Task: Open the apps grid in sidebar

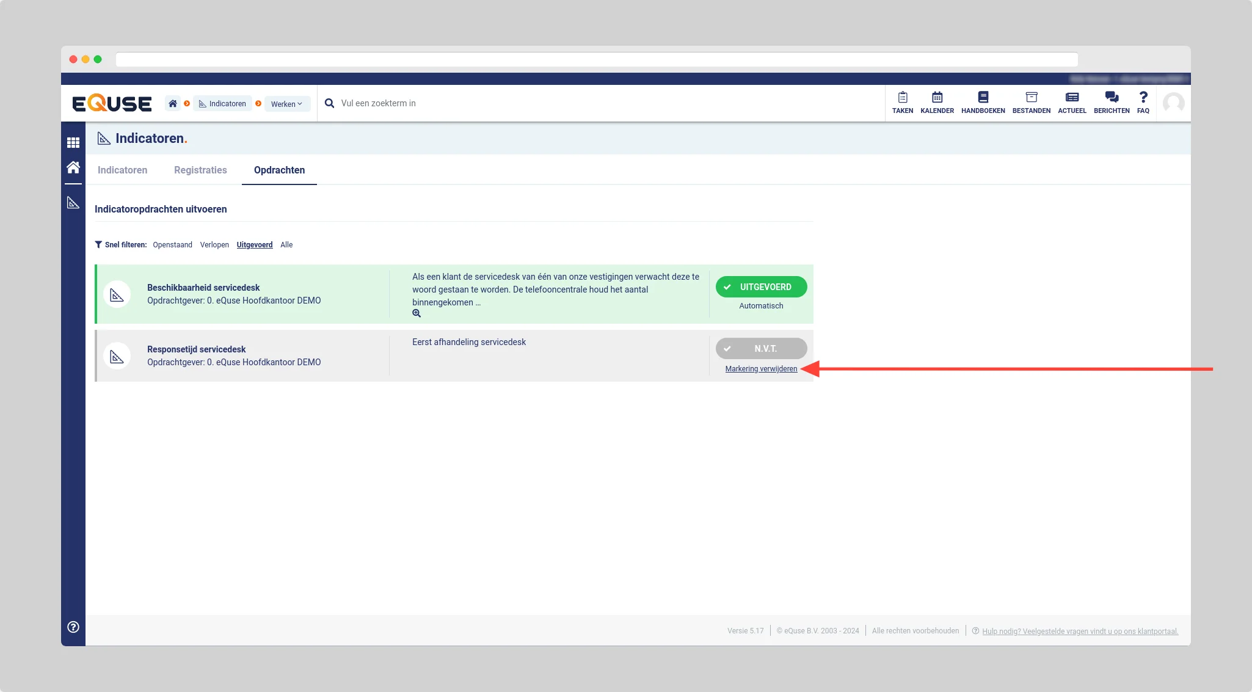Action: point(73,142)
